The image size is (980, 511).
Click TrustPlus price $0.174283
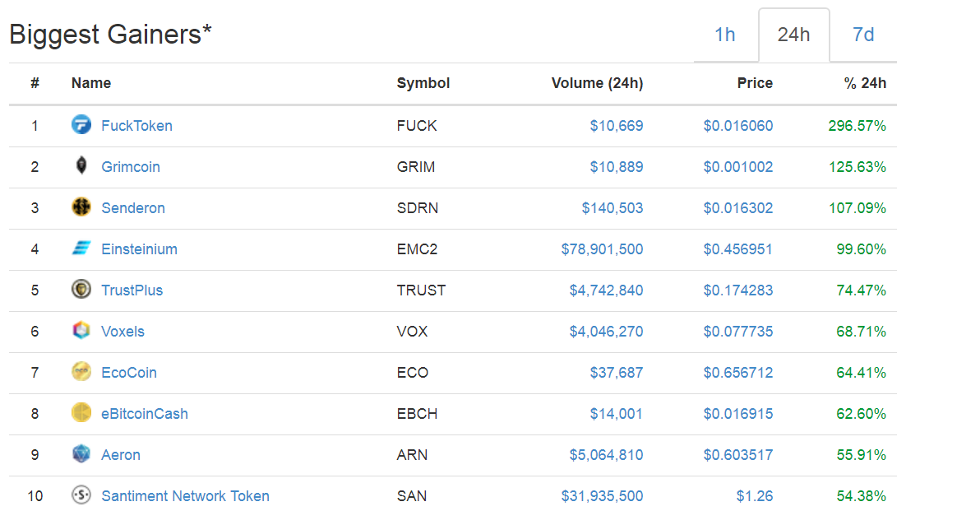tap(738, 290)
